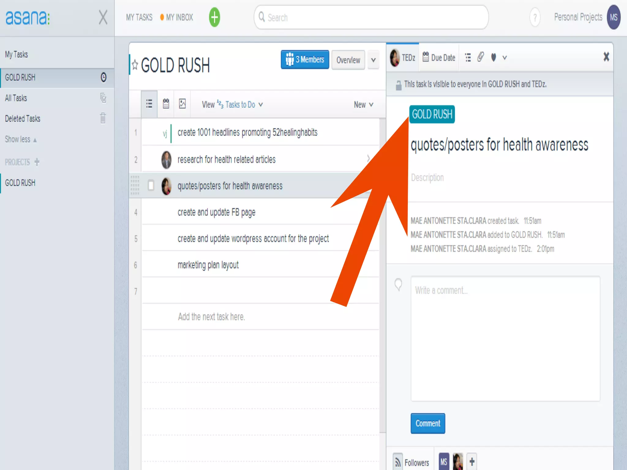Click the heart icon on task
627x470 pixels.
click(493, 57)
